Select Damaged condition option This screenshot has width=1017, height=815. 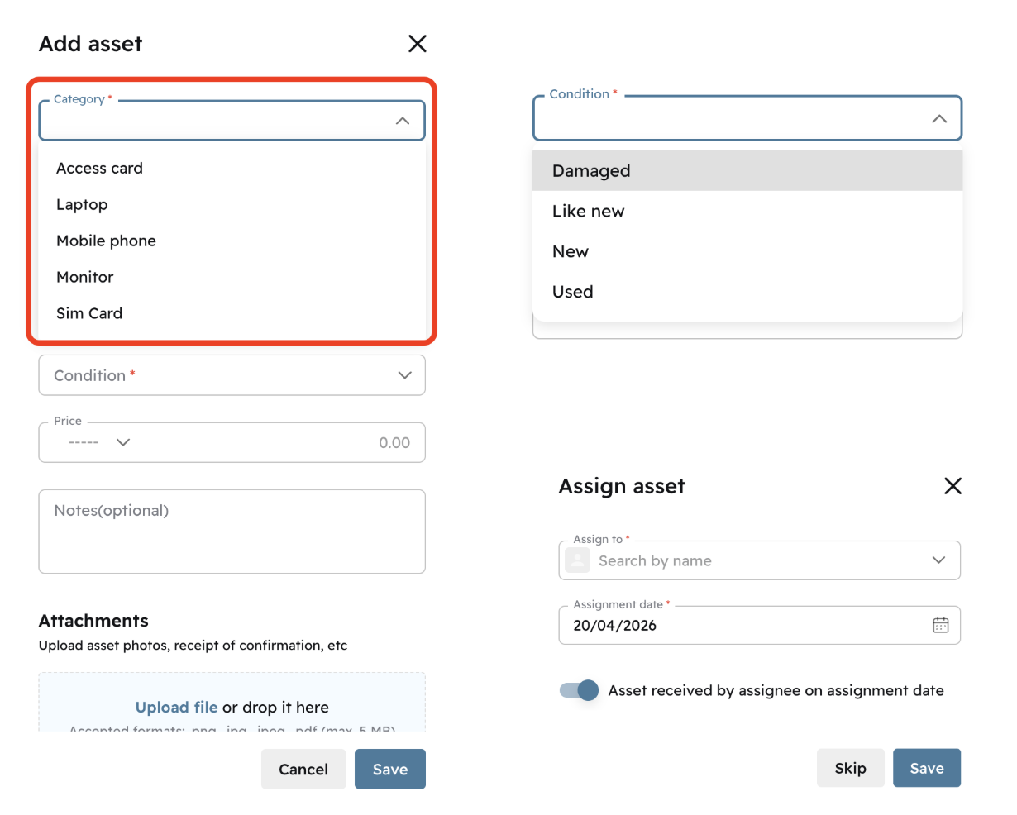tap(591, 171)
